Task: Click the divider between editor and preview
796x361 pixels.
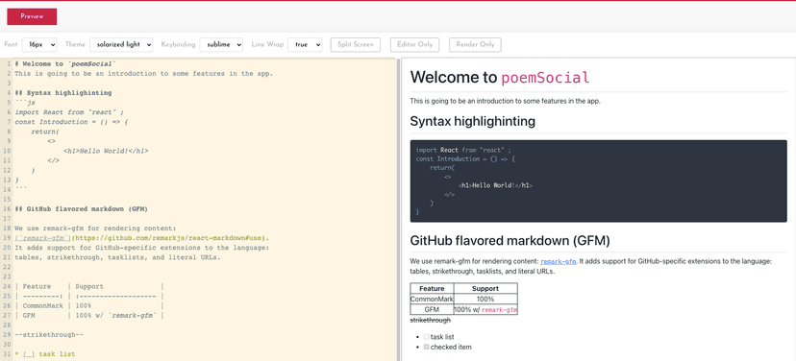Action: [x=399, y=209]
